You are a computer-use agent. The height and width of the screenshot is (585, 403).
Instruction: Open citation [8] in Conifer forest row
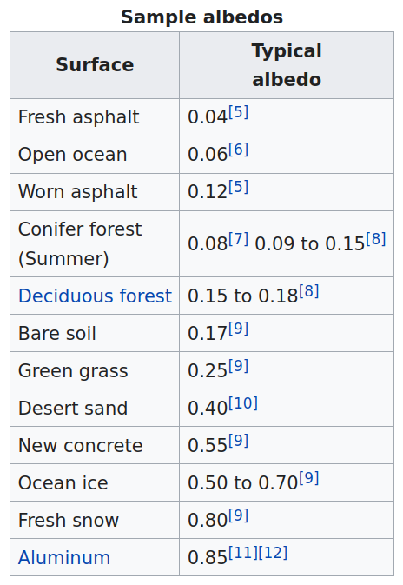(376, 239)
